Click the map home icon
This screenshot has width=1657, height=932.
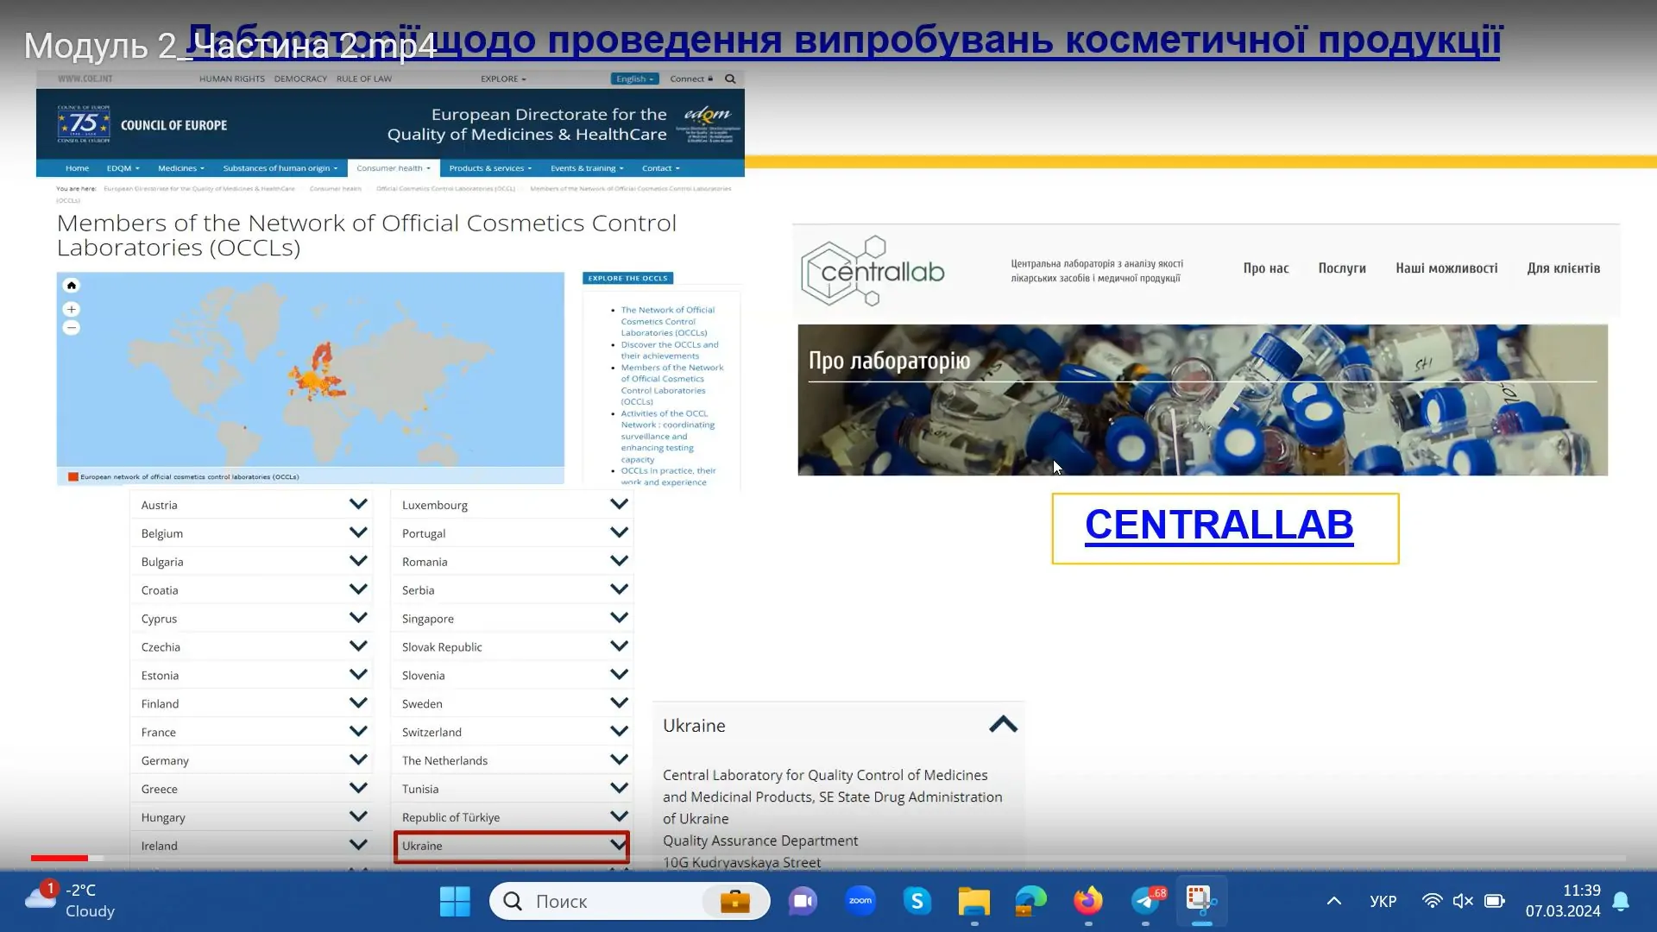click(72, 286)
